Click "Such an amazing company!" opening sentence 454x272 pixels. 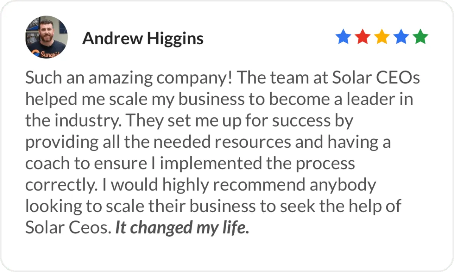tap(131, 79)
